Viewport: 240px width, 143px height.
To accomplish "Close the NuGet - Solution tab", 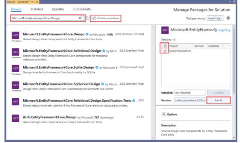I will [36, 2].
